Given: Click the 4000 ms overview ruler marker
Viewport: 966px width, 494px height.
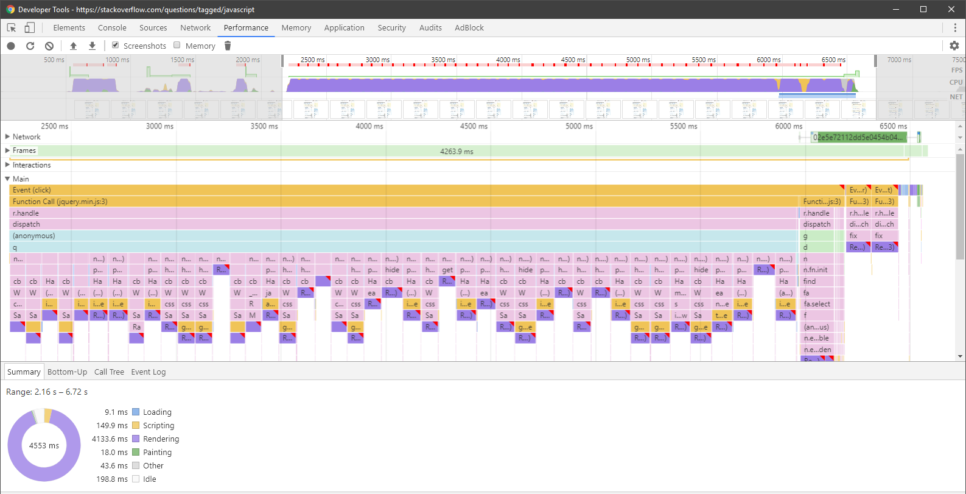Looking at the screenshot, I should point(508,60).
